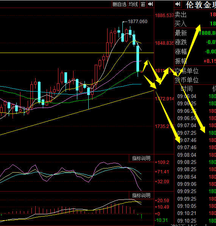Click the 振幅 amplitude row

point(195,61)
